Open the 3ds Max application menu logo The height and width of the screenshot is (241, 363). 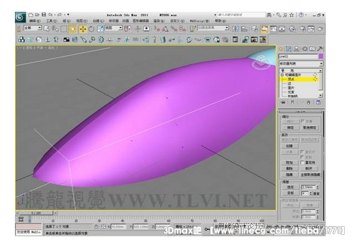(x=21, y=17)
